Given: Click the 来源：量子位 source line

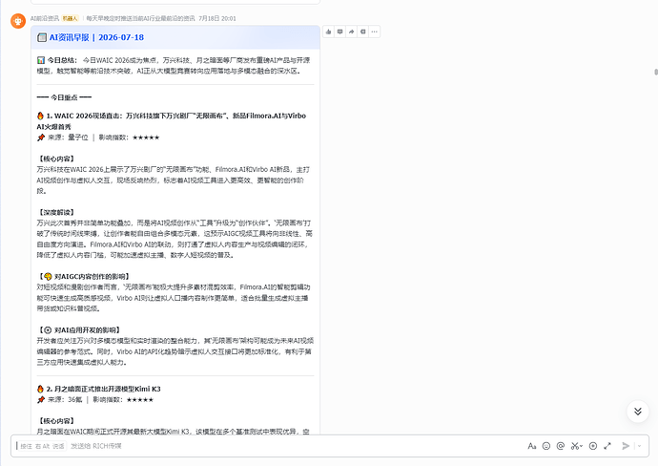Looking at the screenshot, I should 68,138.
